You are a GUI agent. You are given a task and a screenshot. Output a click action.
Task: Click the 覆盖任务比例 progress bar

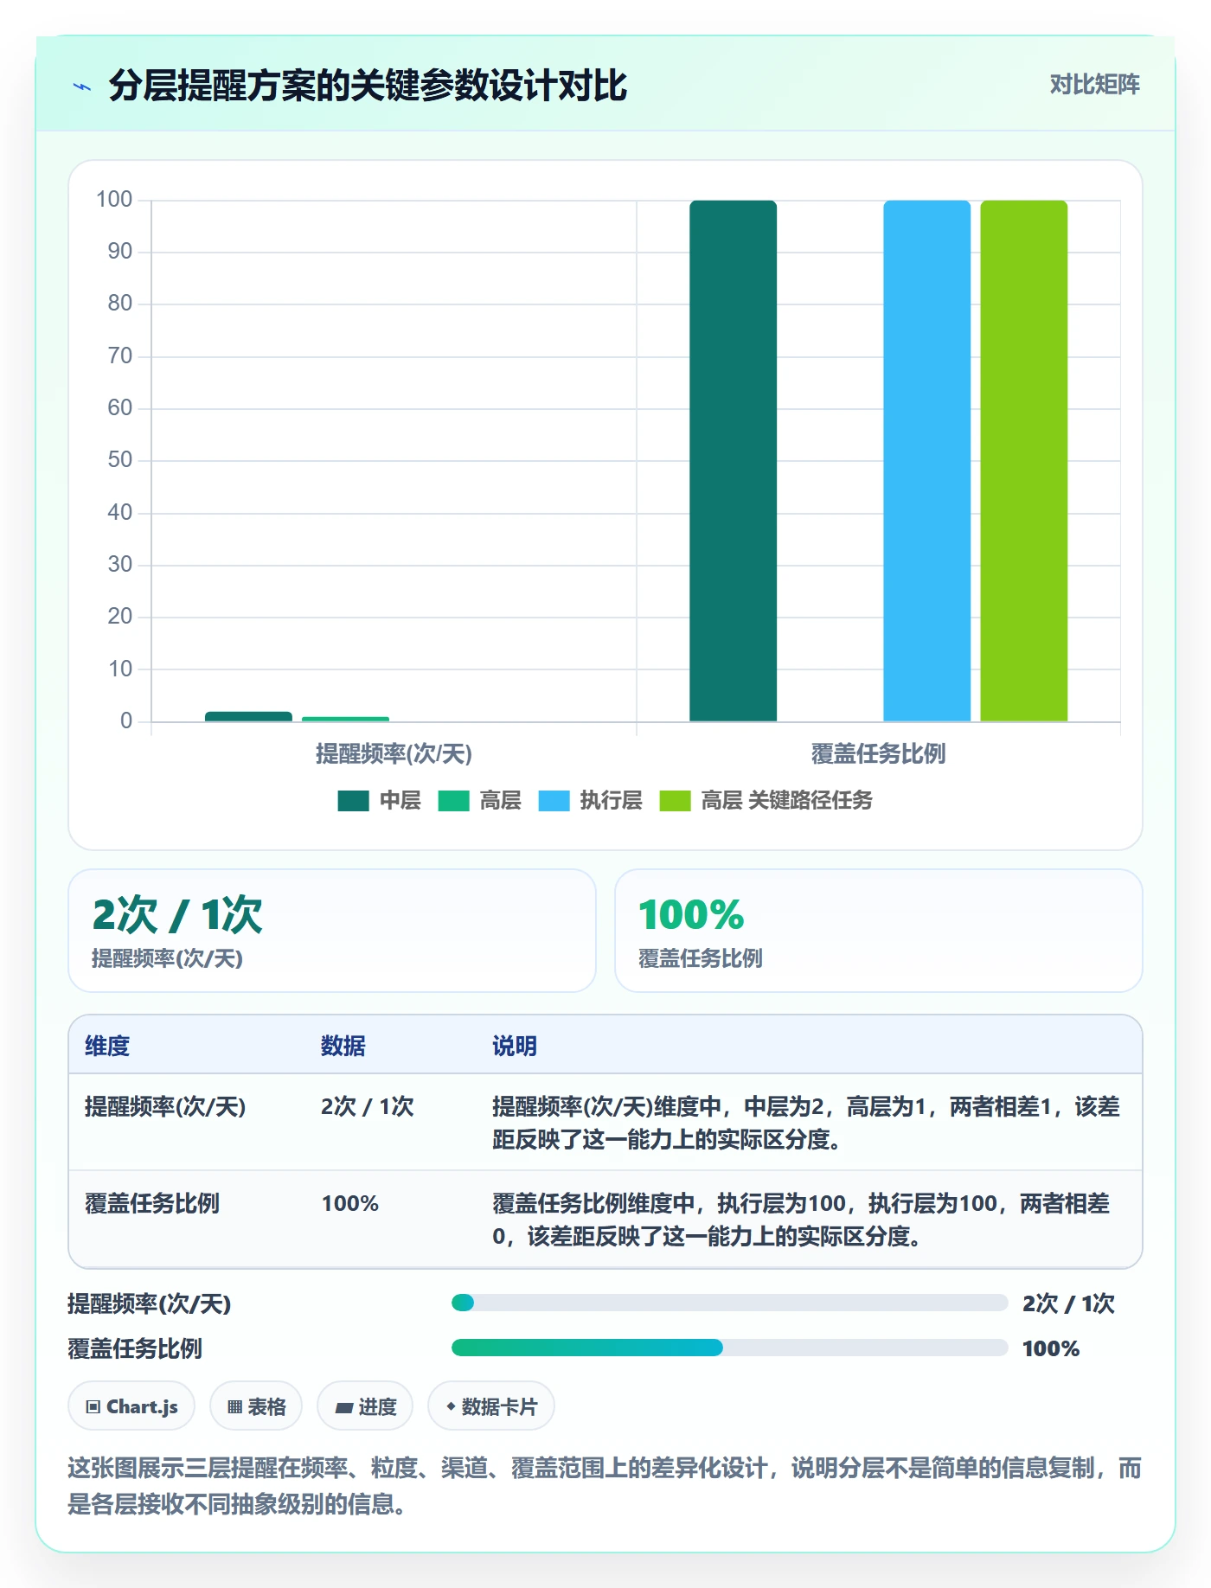point(729,1348)
